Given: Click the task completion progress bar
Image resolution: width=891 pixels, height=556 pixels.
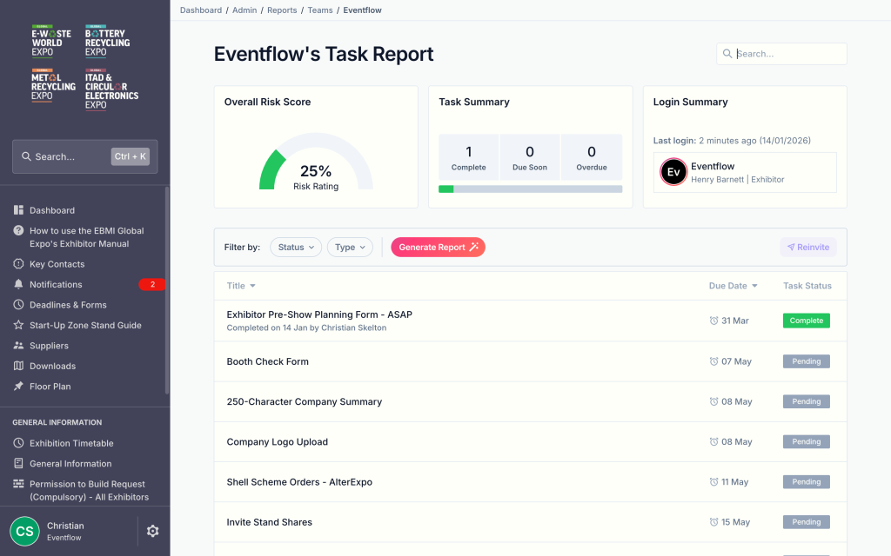Looking at the screenshot, I should (530, 189).
